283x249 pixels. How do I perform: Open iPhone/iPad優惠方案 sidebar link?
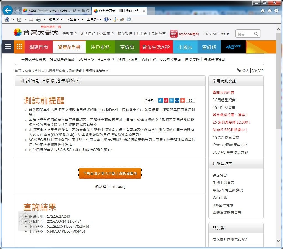tap(230, 145)
